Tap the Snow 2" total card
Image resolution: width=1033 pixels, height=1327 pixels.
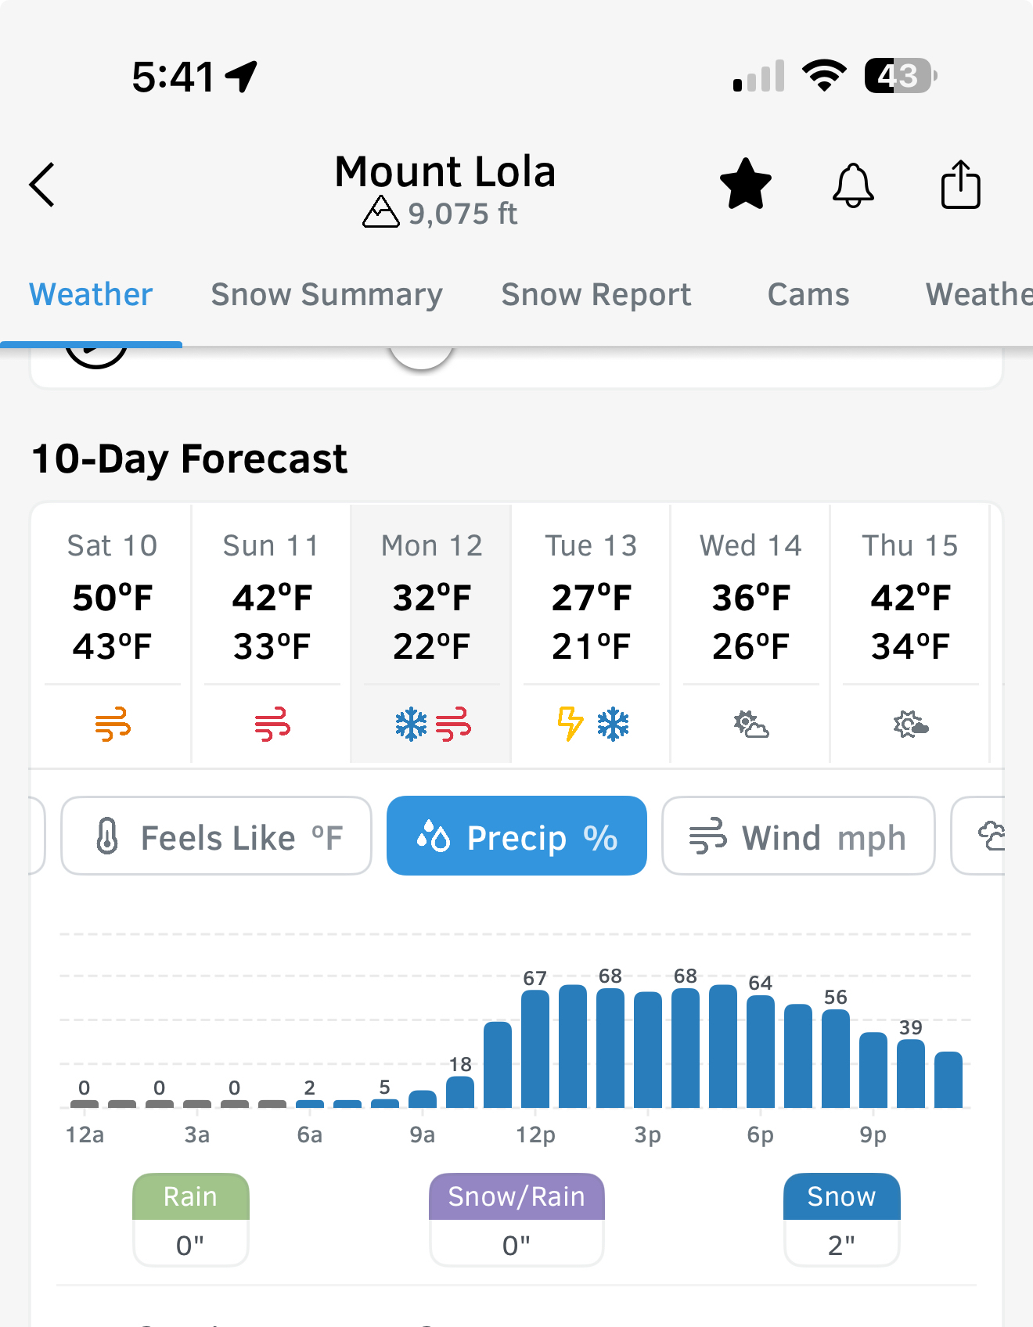(841, 1219)
